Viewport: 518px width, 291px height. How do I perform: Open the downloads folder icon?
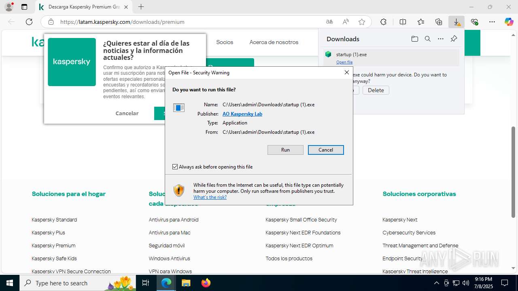pos(415,39)
